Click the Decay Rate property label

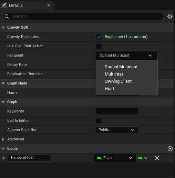click(17, 65)
